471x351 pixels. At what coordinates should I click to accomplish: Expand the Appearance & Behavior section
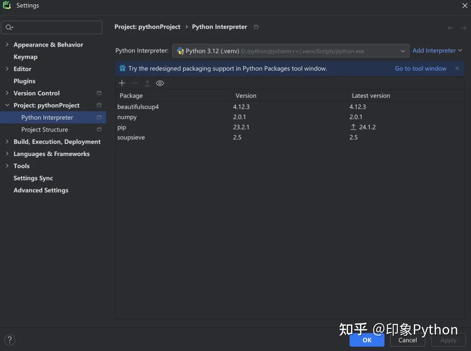7,45
